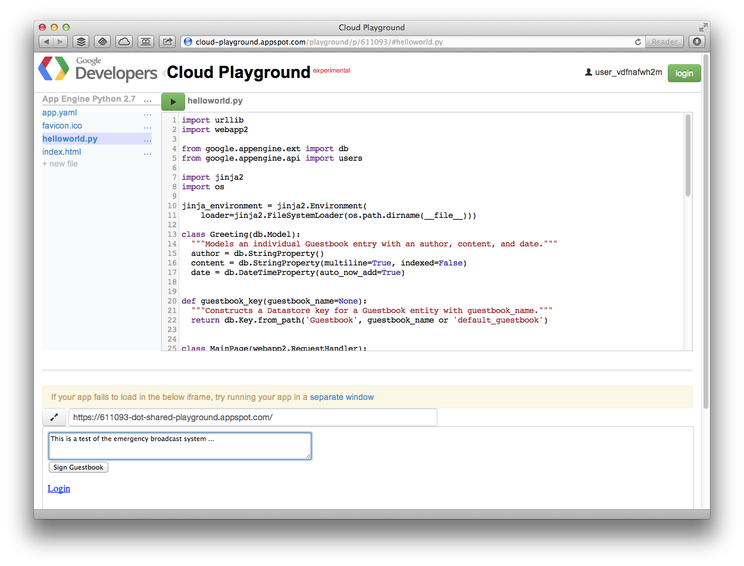The height and width of the screenshot is (566, 744).
Task: Enter full screen via window corner arrows
Action: point(704,27)
